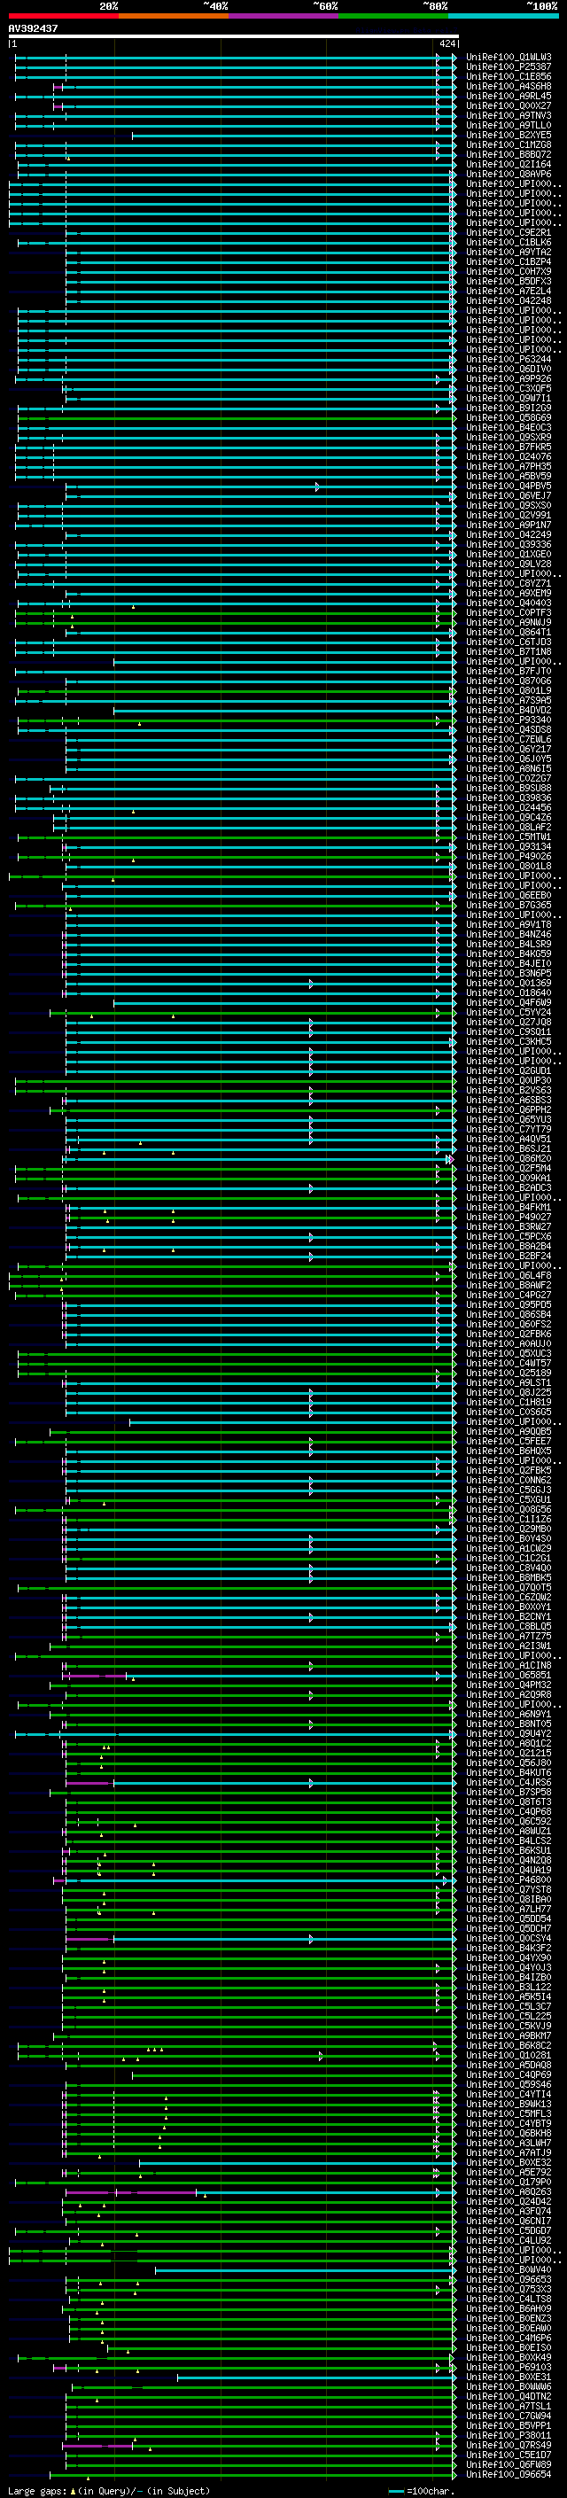Viewport: 567px width, 2498px height.
Task: Click the red 20% identity legend bar
Action: click(x=63, y=16)
